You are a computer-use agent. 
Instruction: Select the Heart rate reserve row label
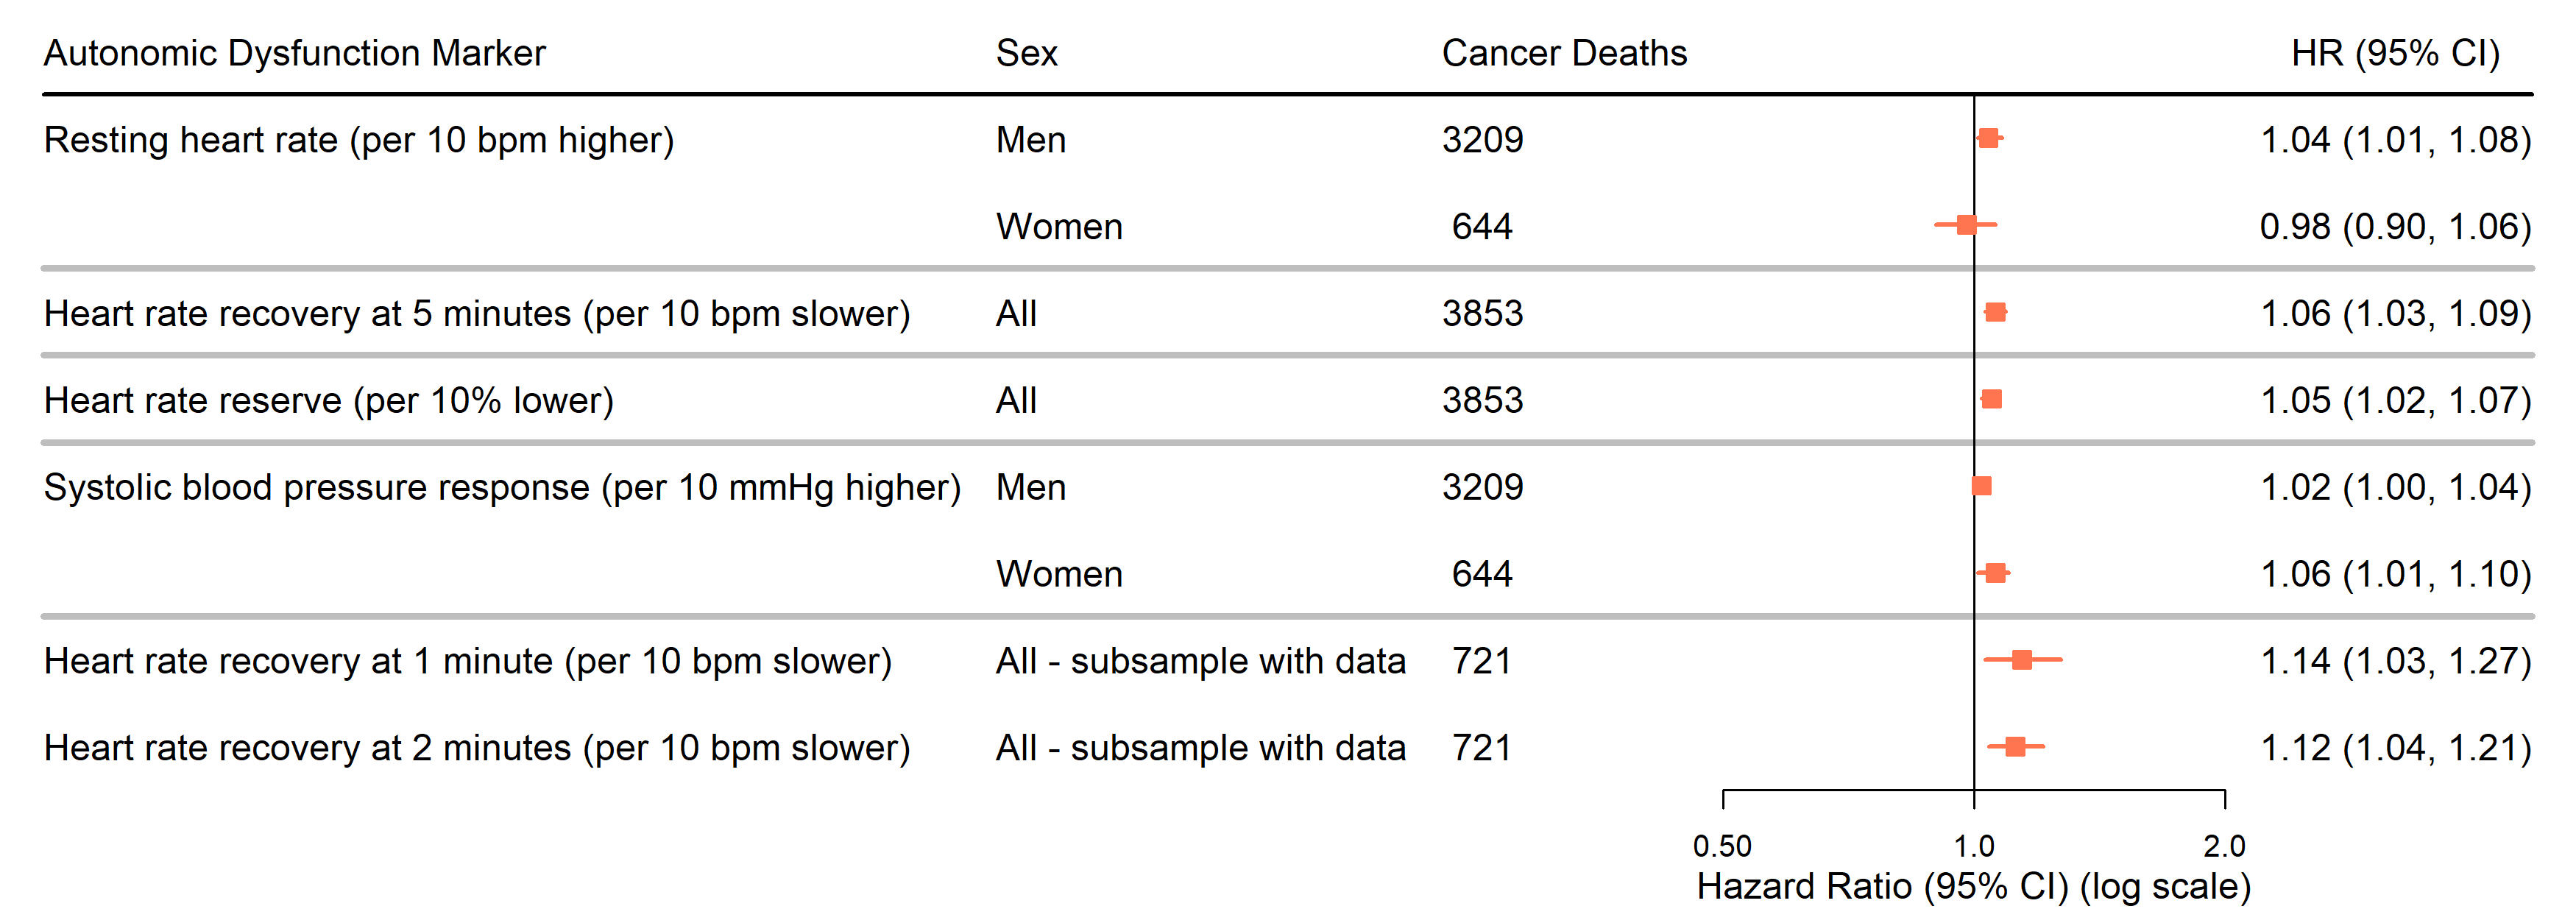(329, 401)
